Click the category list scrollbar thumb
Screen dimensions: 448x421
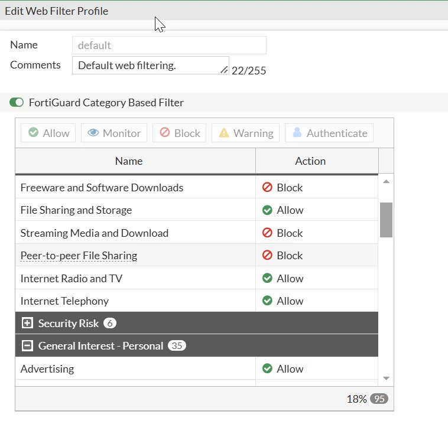386,220
